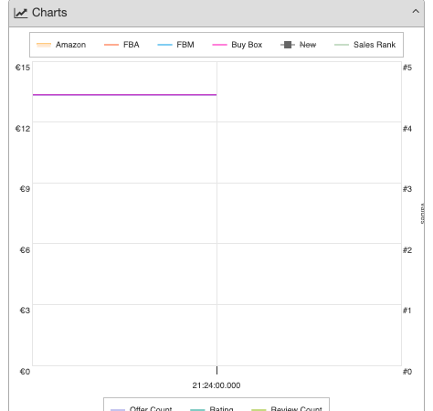Click the €9 price axis label
The width and height of the screenshot is (433, 411).
[x=25, y=189]
